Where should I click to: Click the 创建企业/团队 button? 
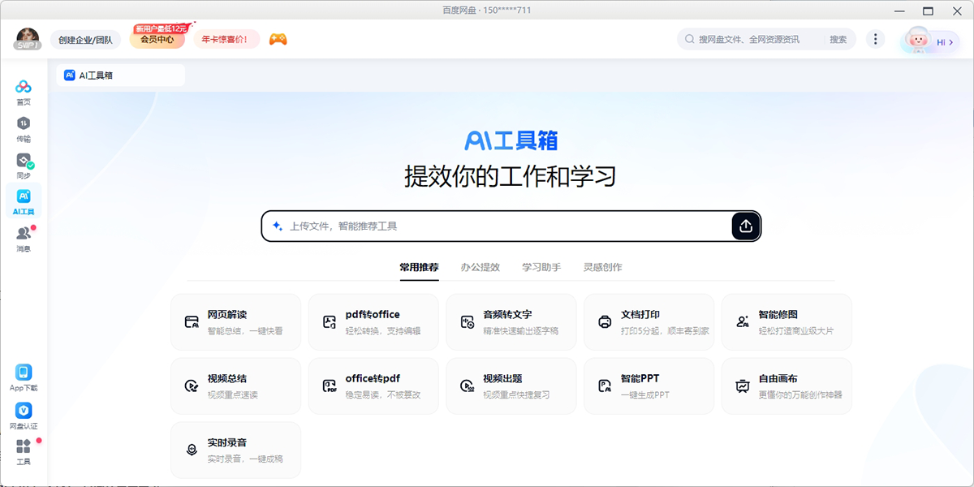pyautogui.click(x=85, y=39)
